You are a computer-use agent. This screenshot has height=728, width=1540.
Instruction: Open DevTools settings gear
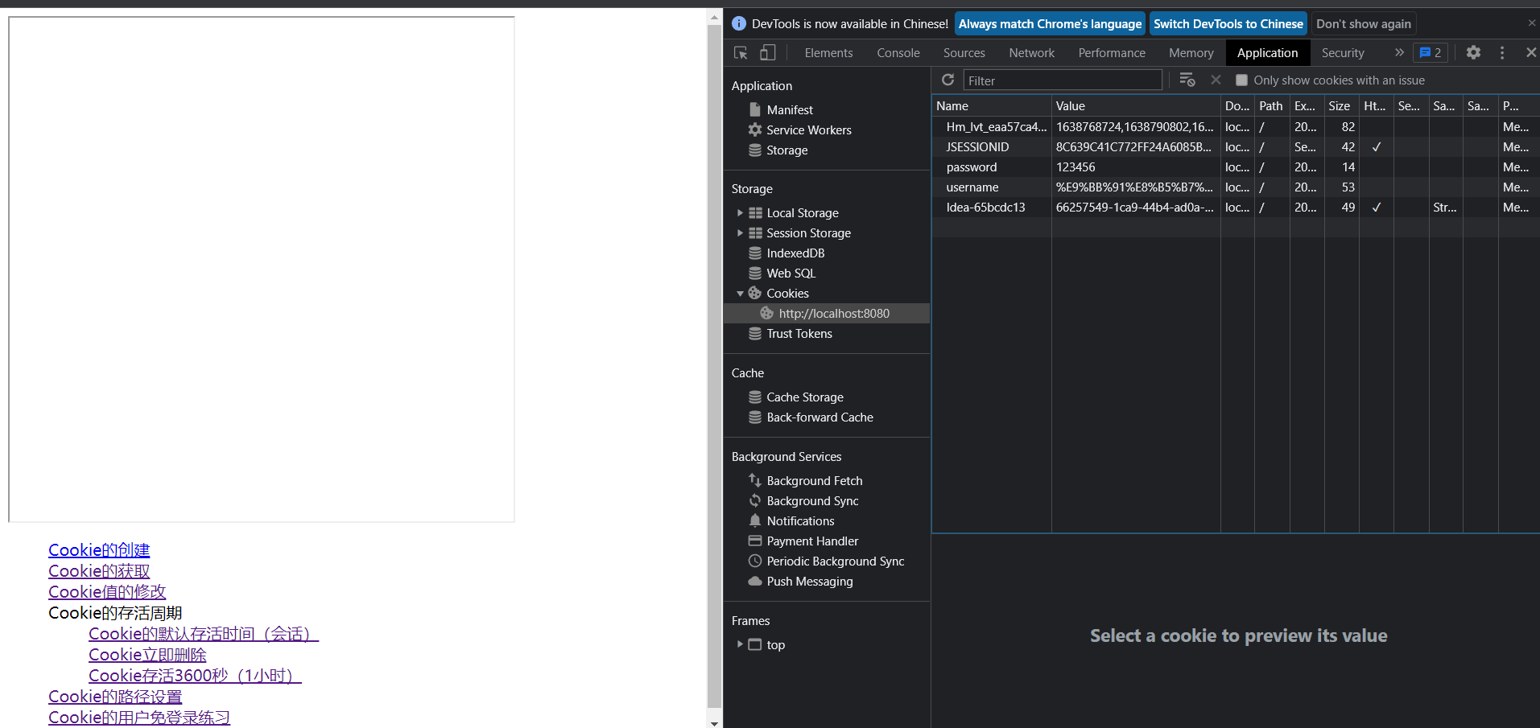[x=1473, y=53]
